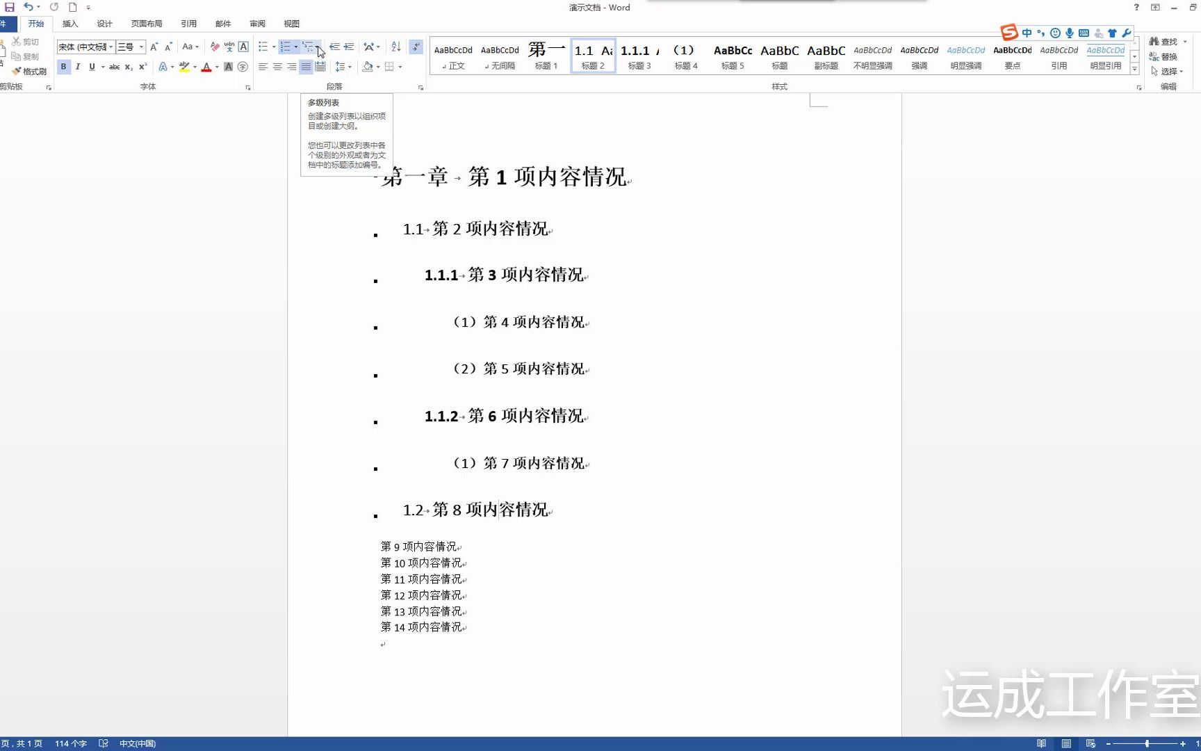Click the Bullets list icon
The width and height of the screenshot is (1201, 751).
pyautogui.click(x=263, y=47)
